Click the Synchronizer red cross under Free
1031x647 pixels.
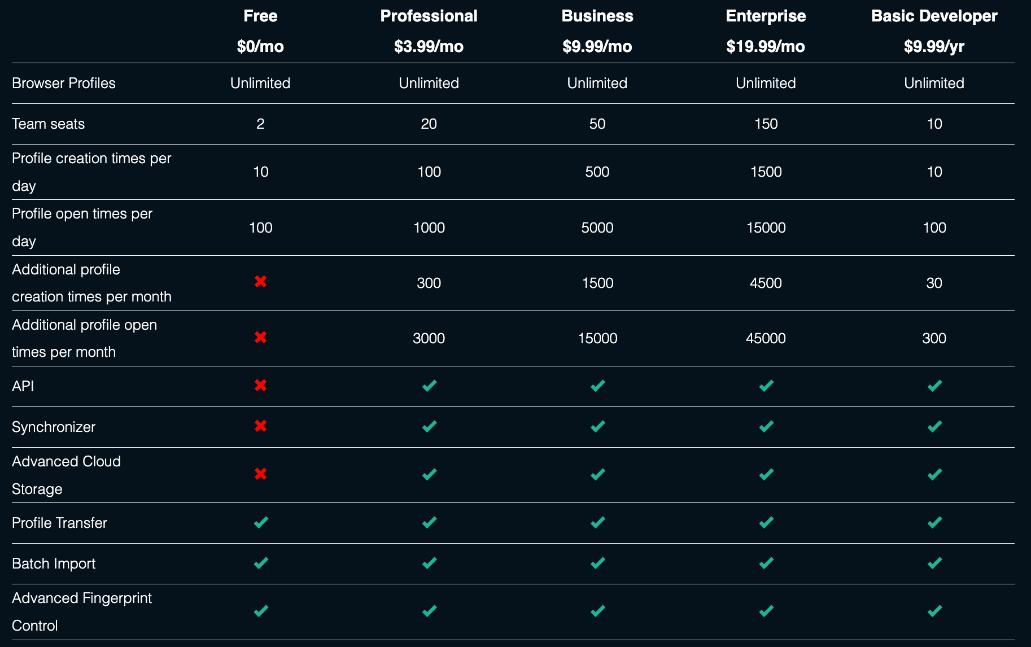click(x=260, y=426)
